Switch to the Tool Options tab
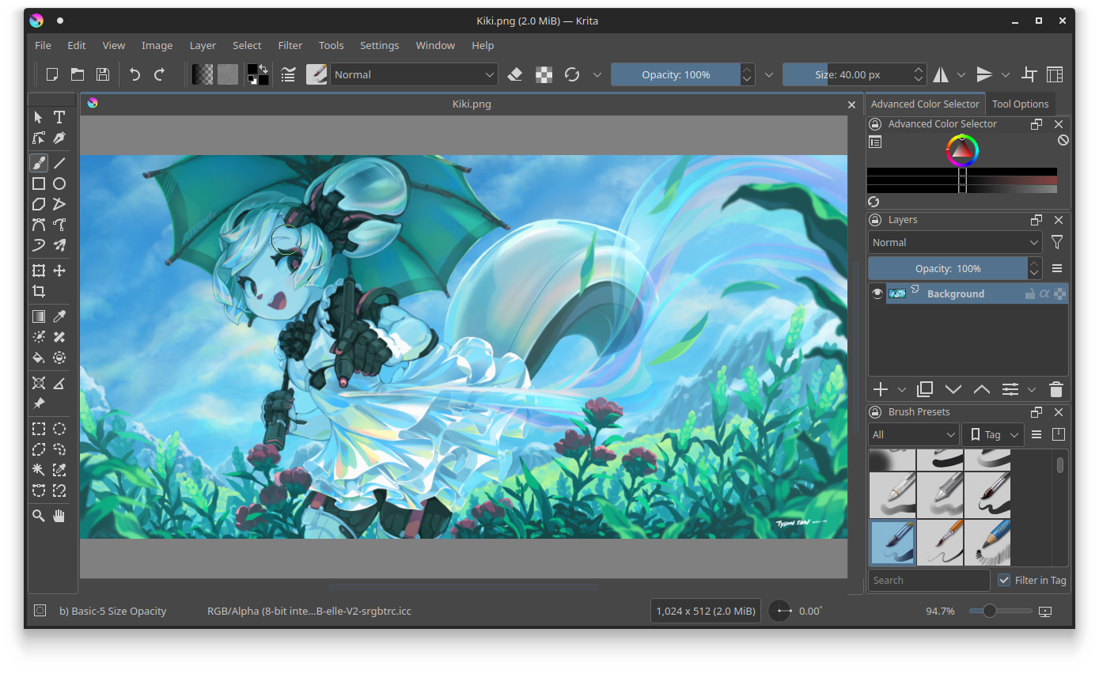This screenshot has width=1099, height=678. pyautogui.click(x=1020, y=104)
